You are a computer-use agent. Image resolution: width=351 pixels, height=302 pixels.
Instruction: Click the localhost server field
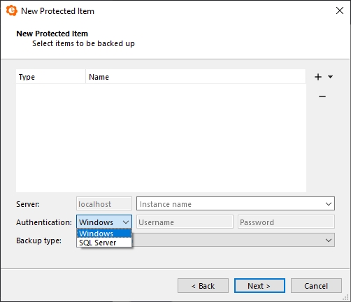(104, 204)
